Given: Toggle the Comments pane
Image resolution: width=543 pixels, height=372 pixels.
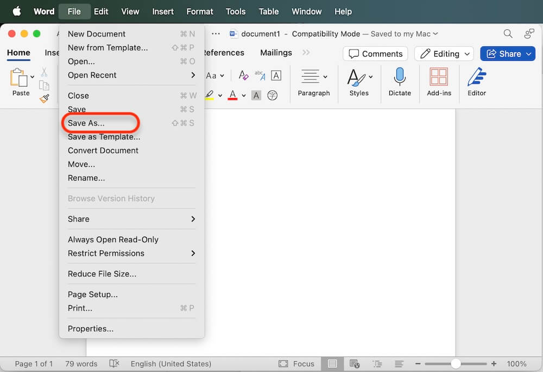Looking at the screenshot, I should click(x=375, y=53).
